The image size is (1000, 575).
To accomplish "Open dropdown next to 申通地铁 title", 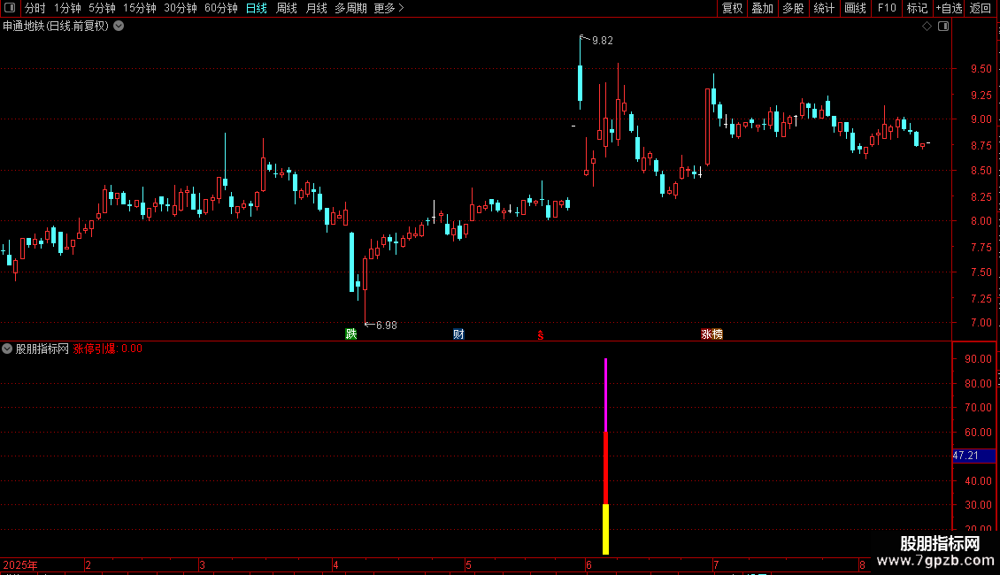I will tap(119, 27).
